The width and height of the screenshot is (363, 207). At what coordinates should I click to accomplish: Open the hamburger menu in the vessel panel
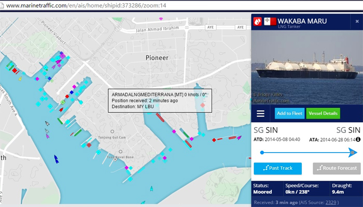click(x=260, y=113)
